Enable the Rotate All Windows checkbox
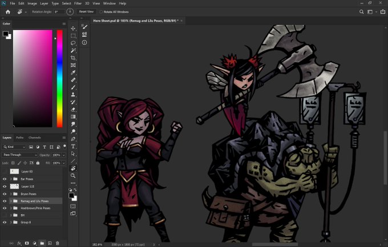The image size is (388, 247). click(x=101, y=12)
